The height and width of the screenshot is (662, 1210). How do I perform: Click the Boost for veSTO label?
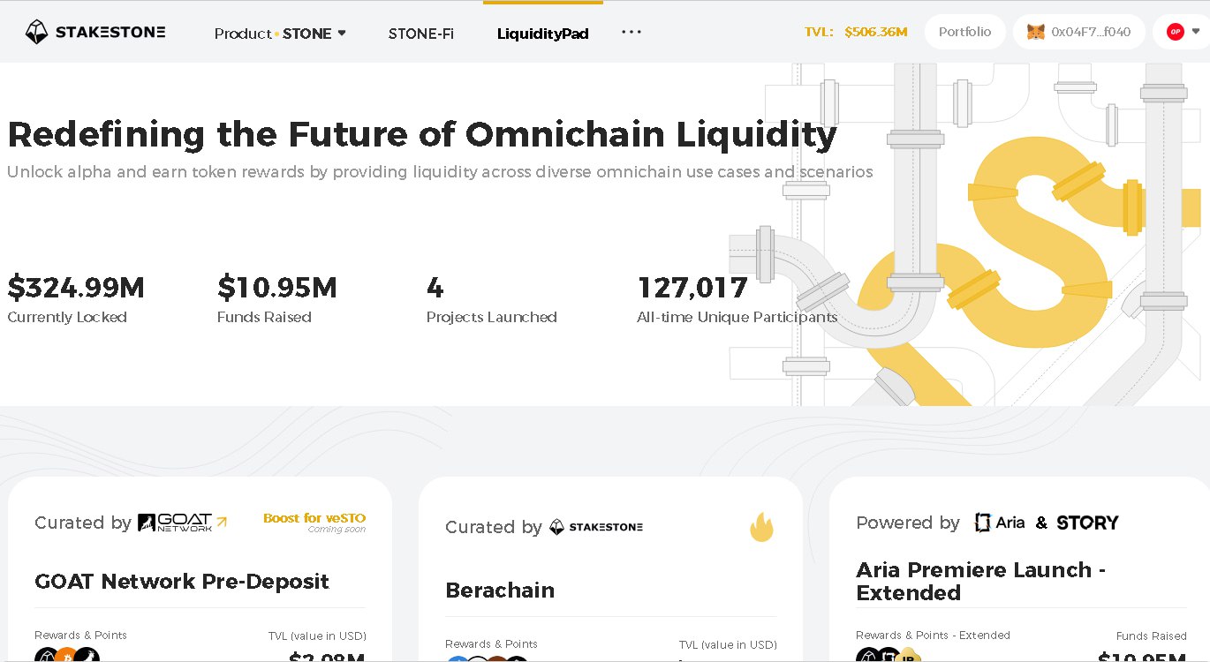pos(314,519)
